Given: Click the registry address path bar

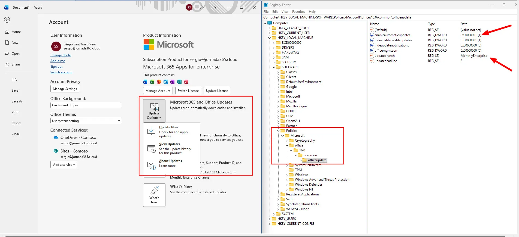Looking at the screenshot, I should click(x=390, y=17).
